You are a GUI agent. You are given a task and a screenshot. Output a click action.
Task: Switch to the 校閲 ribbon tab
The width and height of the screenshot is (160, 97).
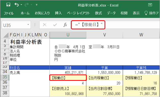(124, 13)
